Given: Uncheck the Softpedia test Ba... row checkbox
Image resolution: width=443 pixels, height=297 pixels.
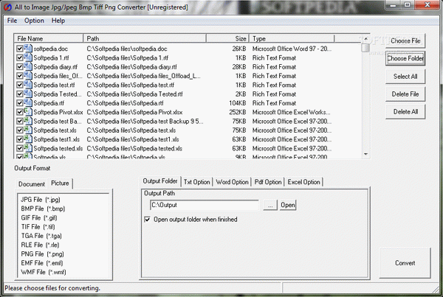Looking at the screenshot, I should tap(19, 121).
